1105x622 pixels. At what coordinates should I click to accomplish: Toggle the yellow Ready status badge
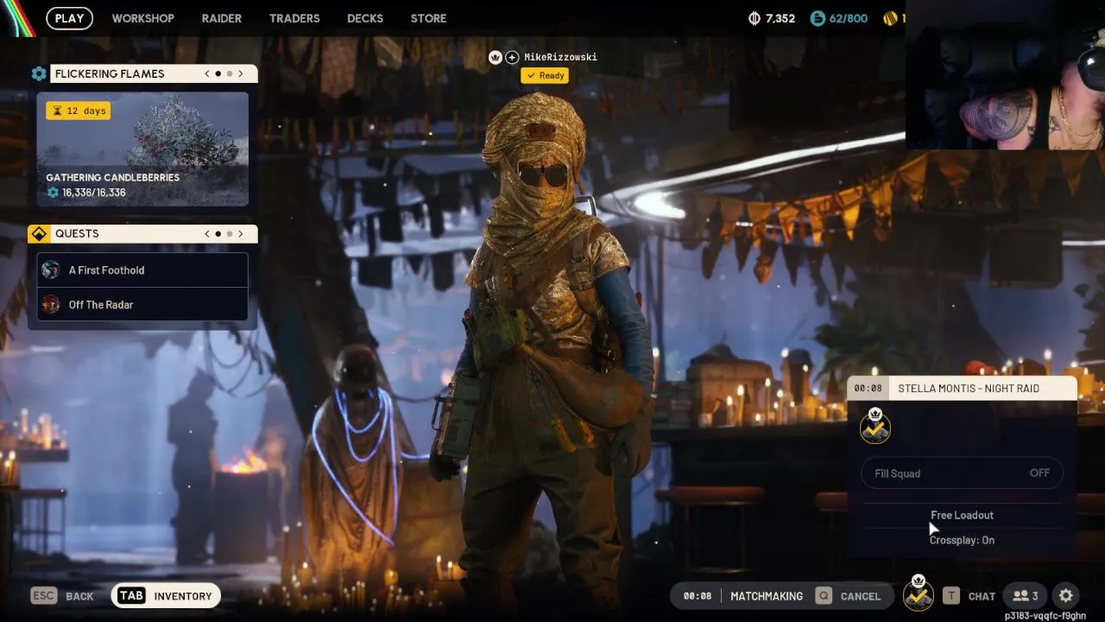pyautogui.click(x=544, y=75)
